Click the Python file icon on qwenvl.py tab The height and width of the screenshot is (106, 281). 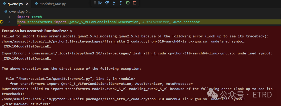[x=4, y=4]
